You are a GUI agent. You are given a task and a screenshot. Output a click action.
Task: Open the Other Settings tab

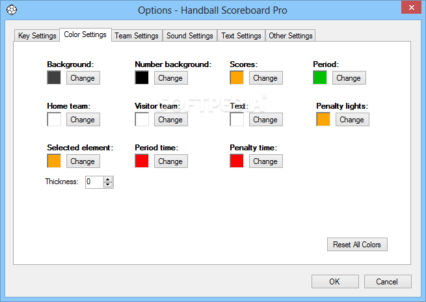[290, 36]
